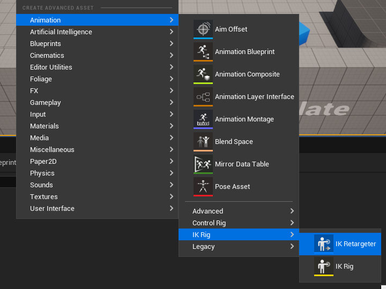
Task: Choose Animation Layer Interface label
Action: click(255, 96)
